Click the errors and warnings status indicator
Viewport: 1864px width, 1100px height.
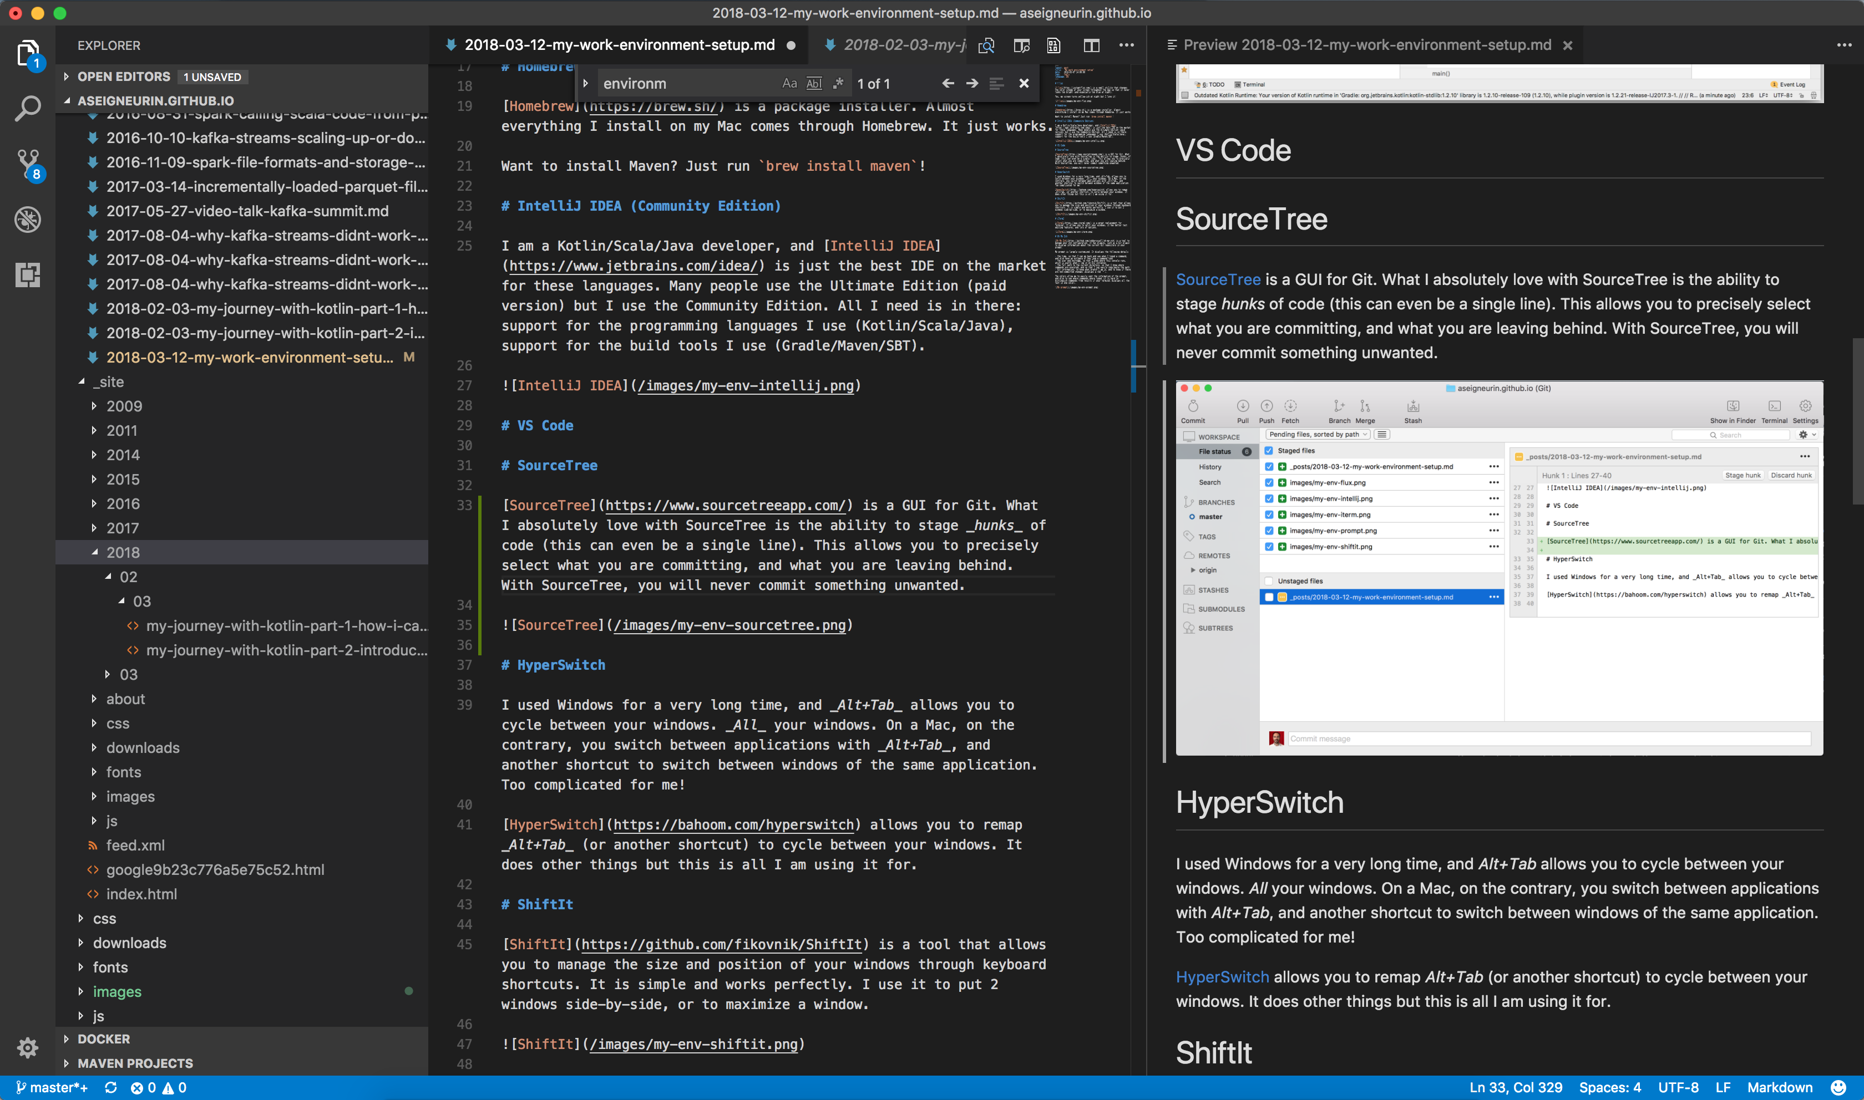pyautogui.click(x=158, y=1087)
